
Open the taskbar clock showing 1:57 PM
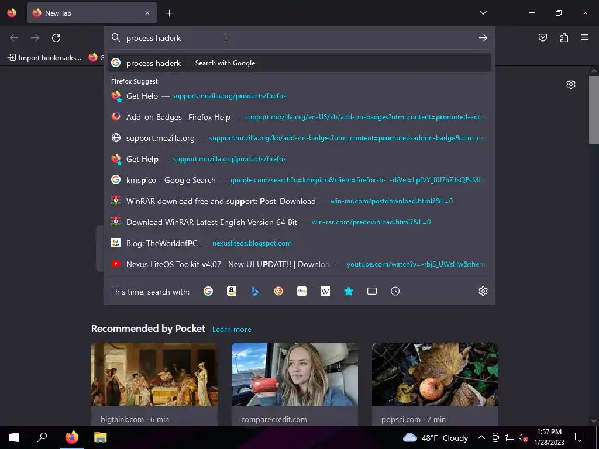tap(549, 437)
